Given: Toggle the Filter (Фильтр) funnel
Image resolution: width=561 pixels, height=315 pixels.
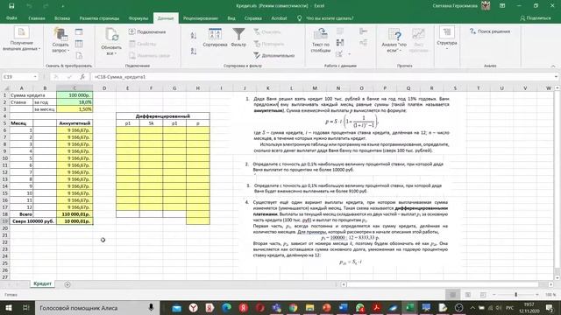Looking at the screenshot, I should pos(238,38).
